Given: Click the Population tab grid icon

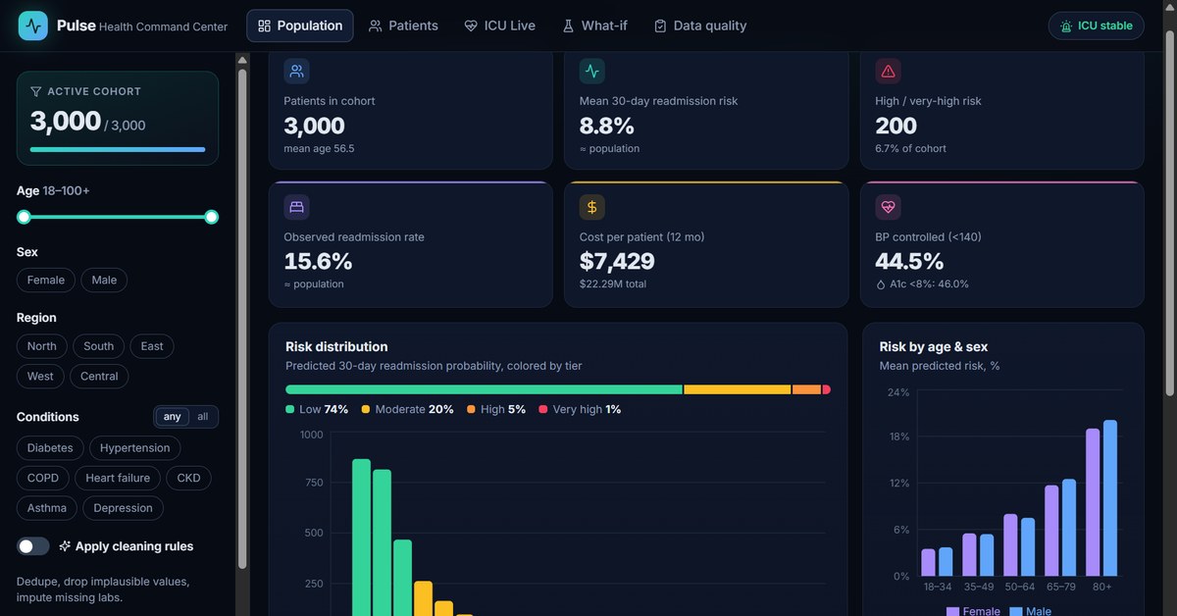Looking at the screenshot, I should (x=264, y=26).
